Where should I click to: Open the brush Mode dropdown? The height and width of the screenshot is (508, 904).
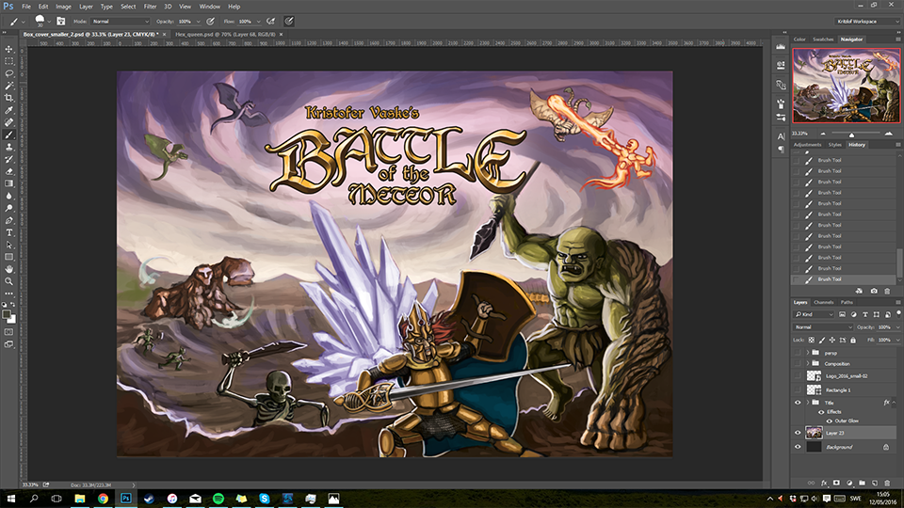(120, 22)
